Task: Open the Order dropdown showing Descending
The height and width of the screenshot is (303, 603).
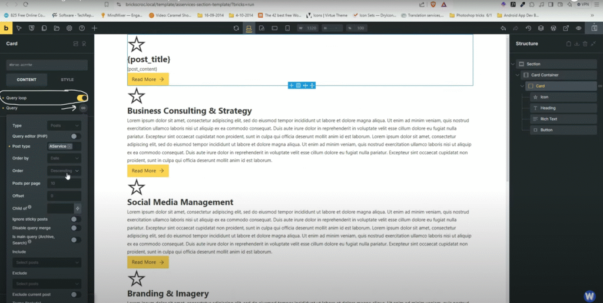Action: [64, 171]
